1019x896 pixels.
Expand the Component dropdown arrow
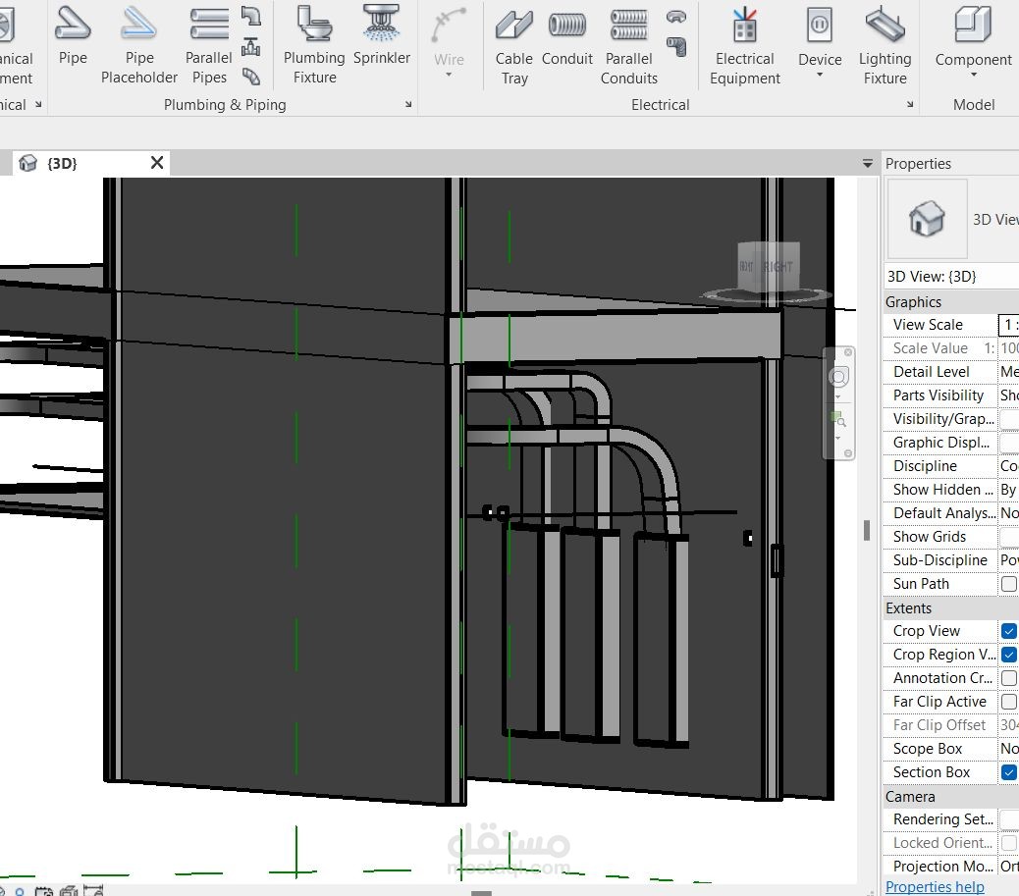pos(973,76)
